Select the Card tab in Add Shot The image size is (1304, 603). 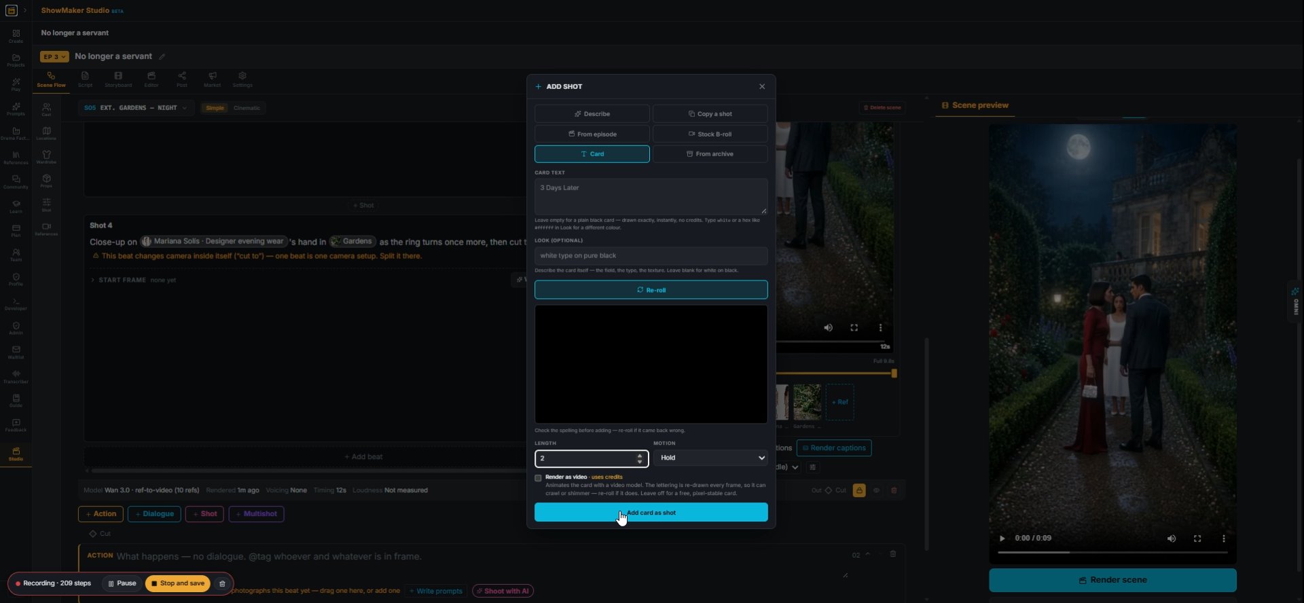(592, 154)
